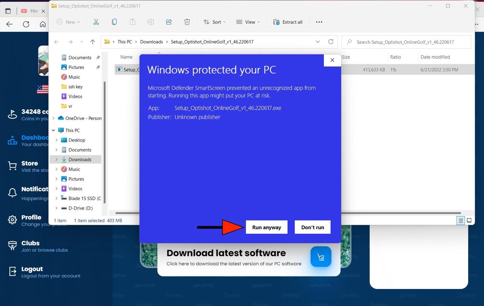Select pinned Documents in Quick access
Viewport: 484px width, 306px height.
pyautogui.click(x=80, y=57)
